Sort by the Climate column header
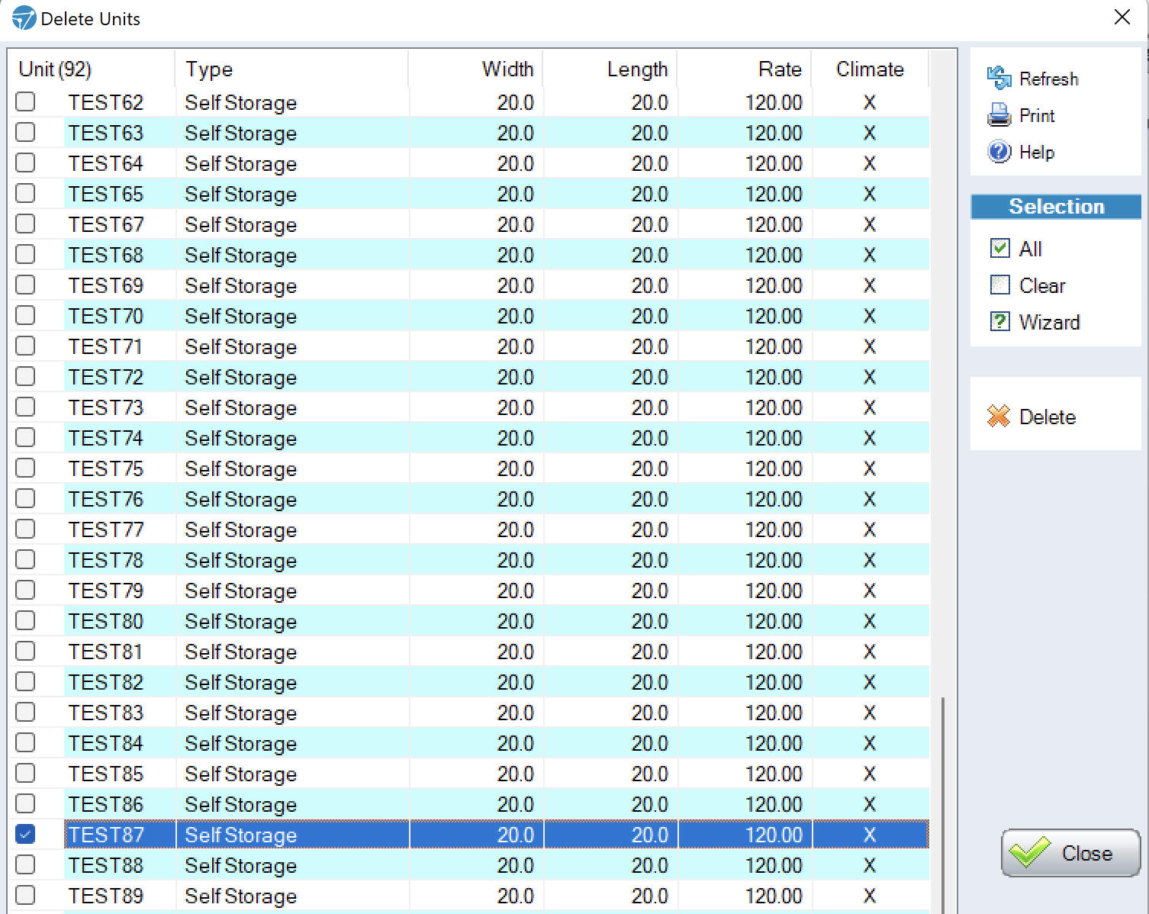This screenshot has height=914, width=1149. [x=870, y=69]
